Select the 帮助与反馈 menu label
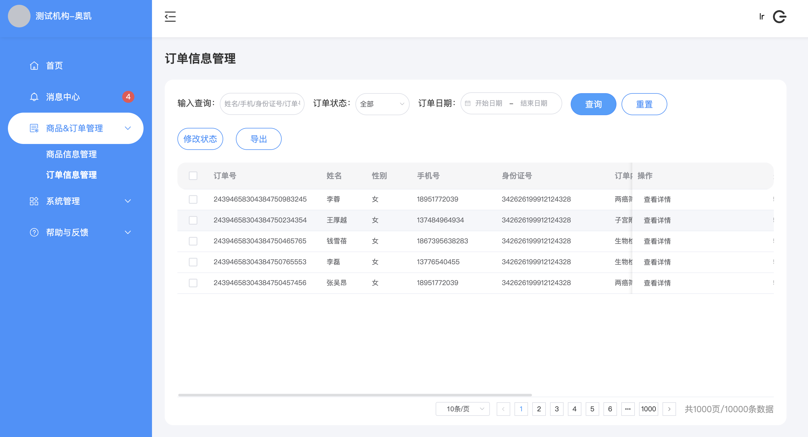 click(67, 232)
